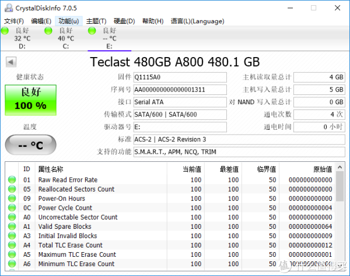
Task: Click the green status orb for disk C:
Action: [x=48, y=30]
